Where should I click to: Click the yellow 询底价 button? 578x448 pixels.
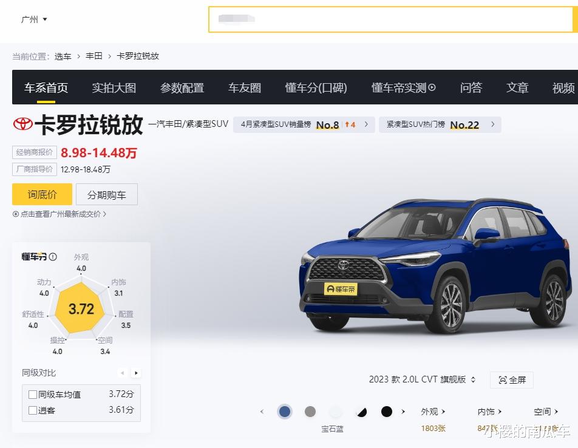click(x=42, y=194)
